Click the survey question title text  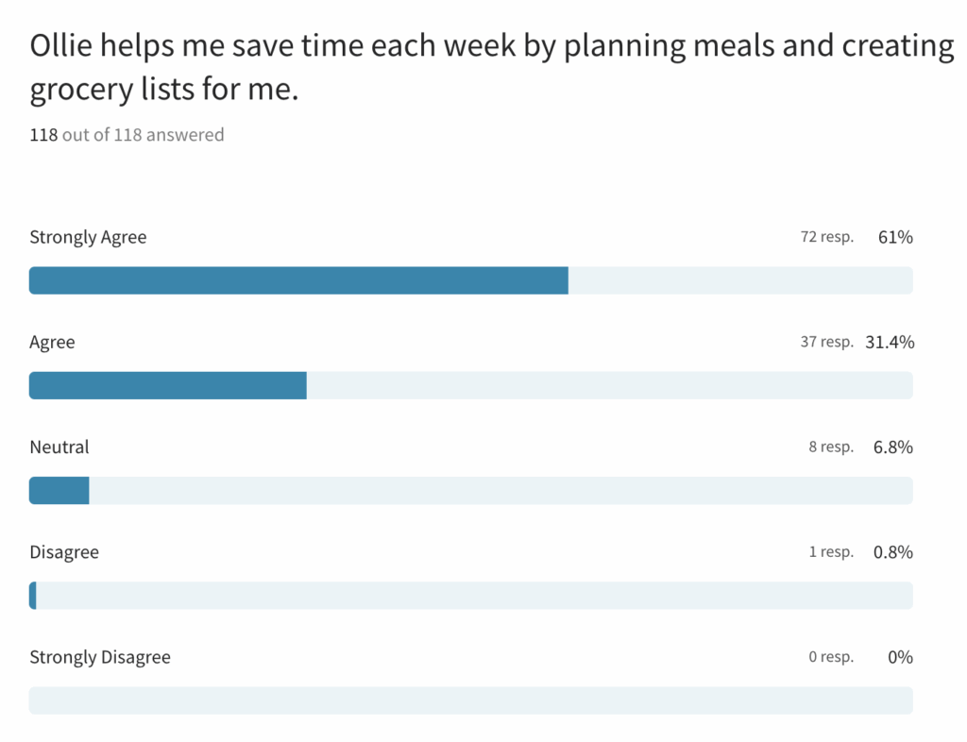click(491, 68)
